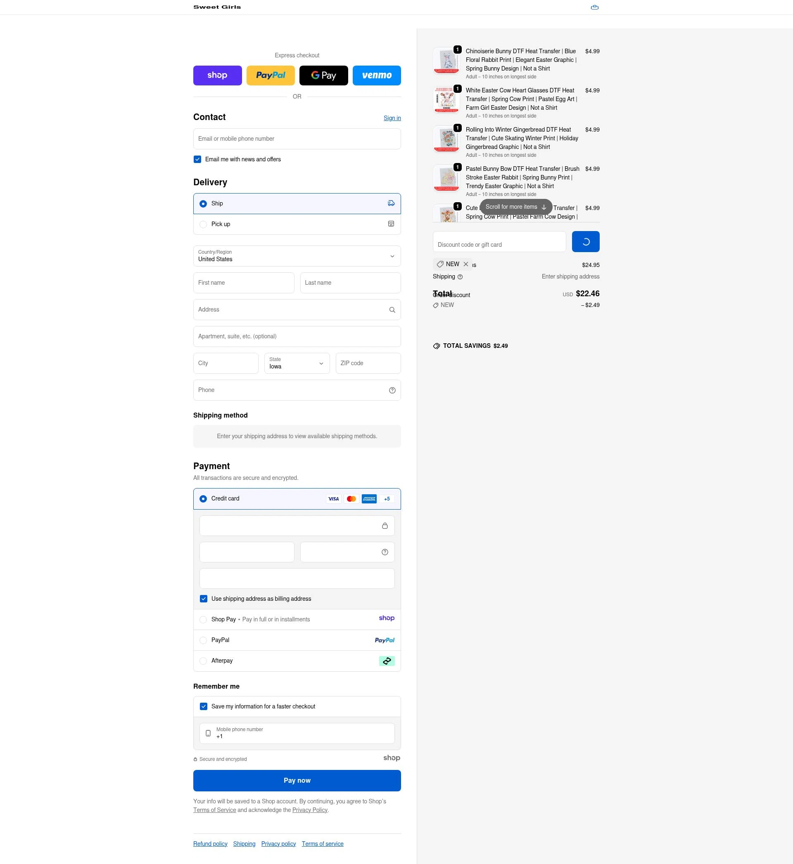793x864 pixels.
Task: Open the Refund policy link
Action: point(210,844)
